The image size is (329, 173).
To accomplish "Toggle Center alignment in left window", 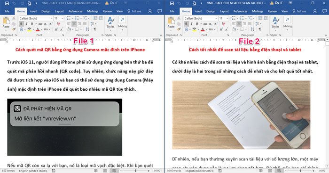I will 74,24.
